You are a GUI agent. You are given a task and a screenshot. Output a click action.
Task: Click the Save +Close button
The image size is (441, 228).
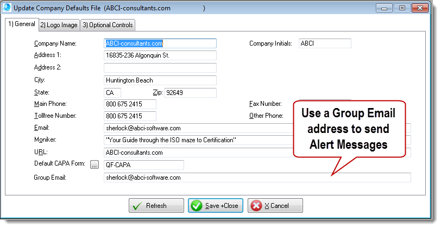[216, 206]
